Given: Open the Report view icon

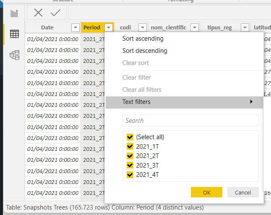Looking at the screenshot, I should click(x=15, y=13).
